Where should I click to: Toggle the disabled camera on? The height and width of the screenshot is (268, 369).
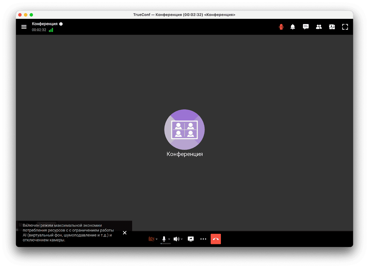[x=151, y=239]
